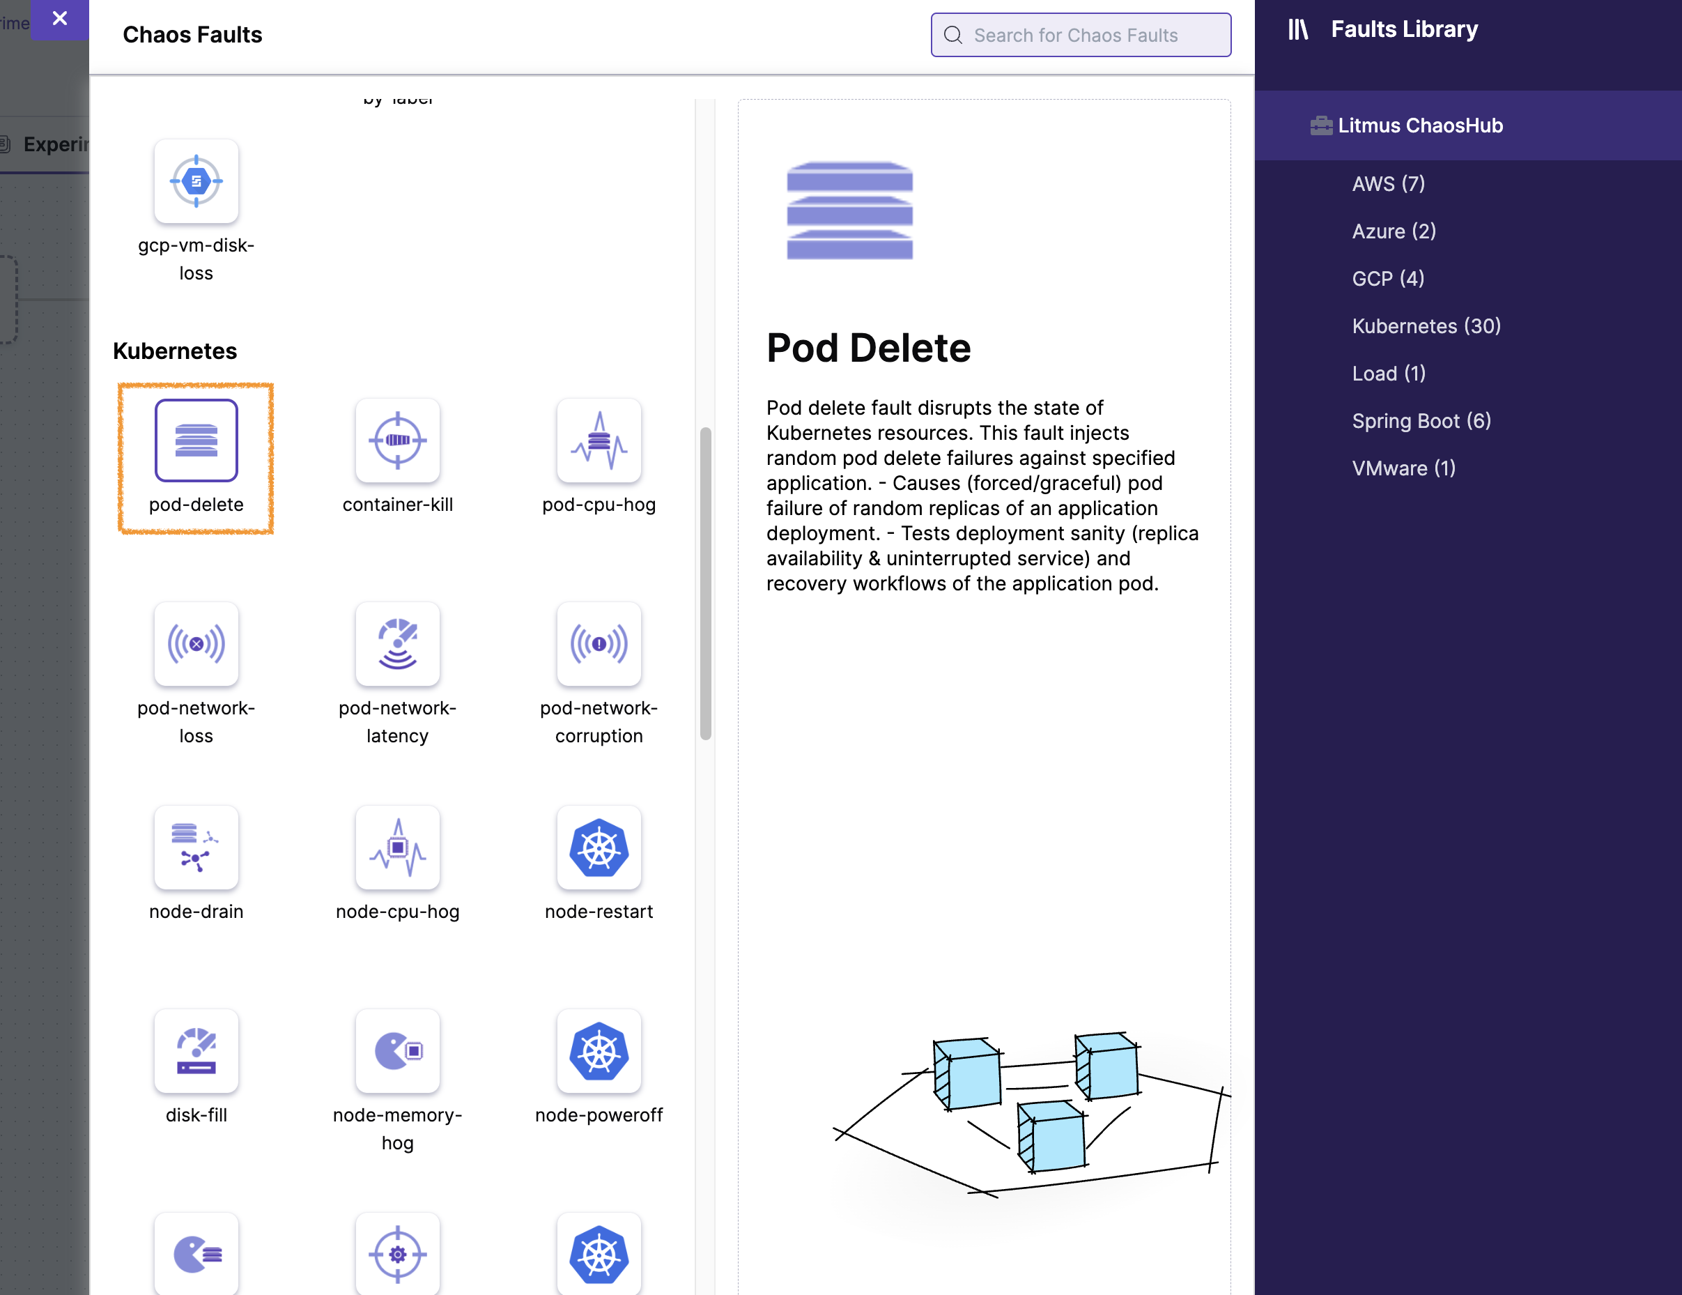The width and height of the screenshot is (1682, 1295).
Task: Pick the node-poweroff fault icon
Action: [599, 1050]
